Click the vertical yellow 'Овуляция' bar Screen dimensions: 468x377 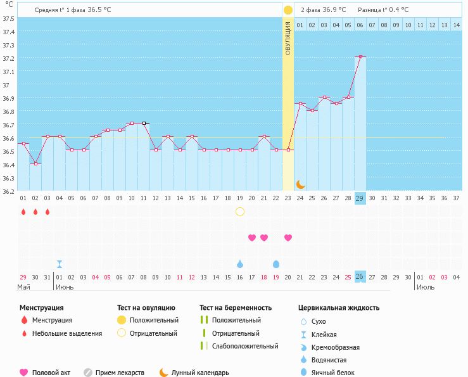point(288,101)
